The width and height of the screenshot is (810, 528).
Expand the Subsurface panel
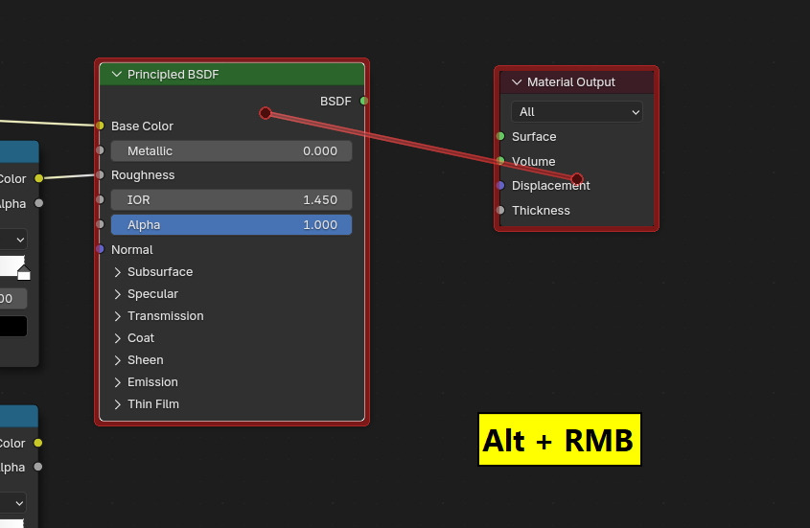click(x=118, y=272)
